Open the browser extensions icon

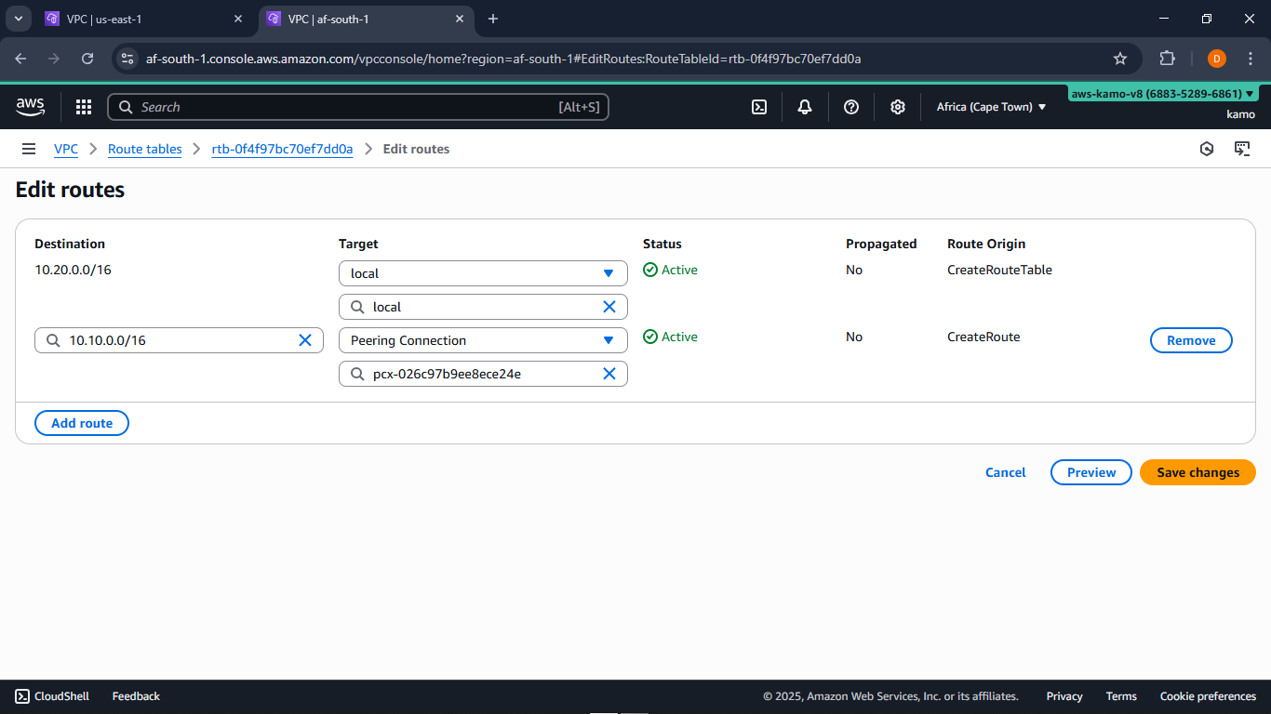(1167, 58)
